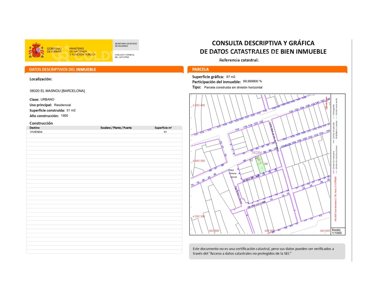Viewport: 376px width, 301px height.
Task: Select the 'VIVIENDA' table cell
Action: click(x=36, y=132)
